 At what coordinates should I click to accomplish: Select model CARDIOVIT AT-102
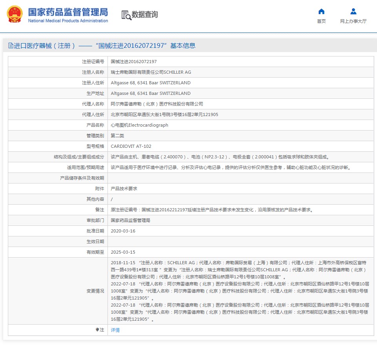[131, 146]
